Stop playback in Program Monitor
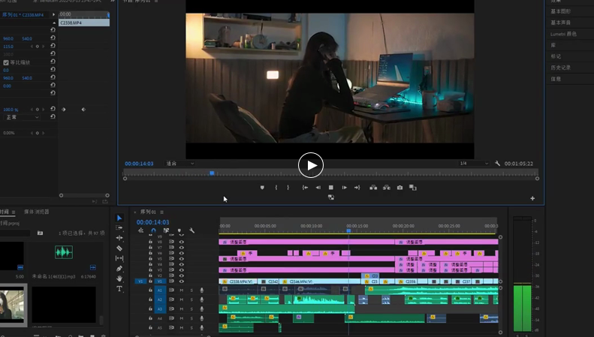 pyautogui.click(x=330, y=188)
